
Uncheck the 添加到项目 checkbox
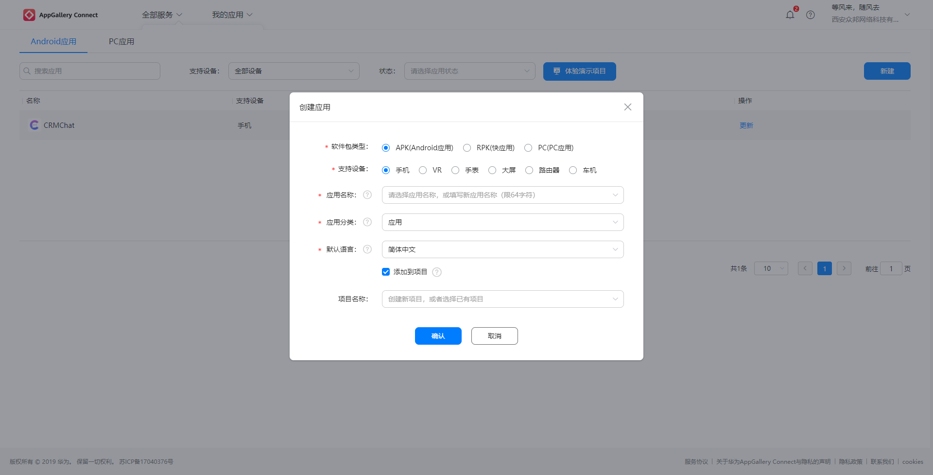pyautogui.click(x=386, y=272)
